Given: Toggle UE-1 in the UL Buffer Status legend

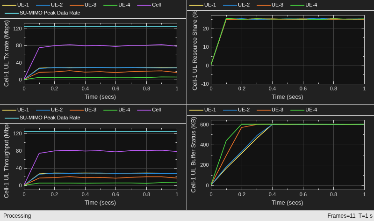Looking at the screenshot, I should click(x=202, y=110).
